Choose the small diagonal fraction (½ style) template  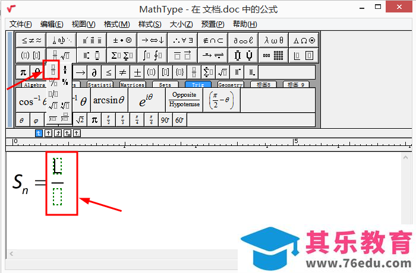[x=65, y=82]
